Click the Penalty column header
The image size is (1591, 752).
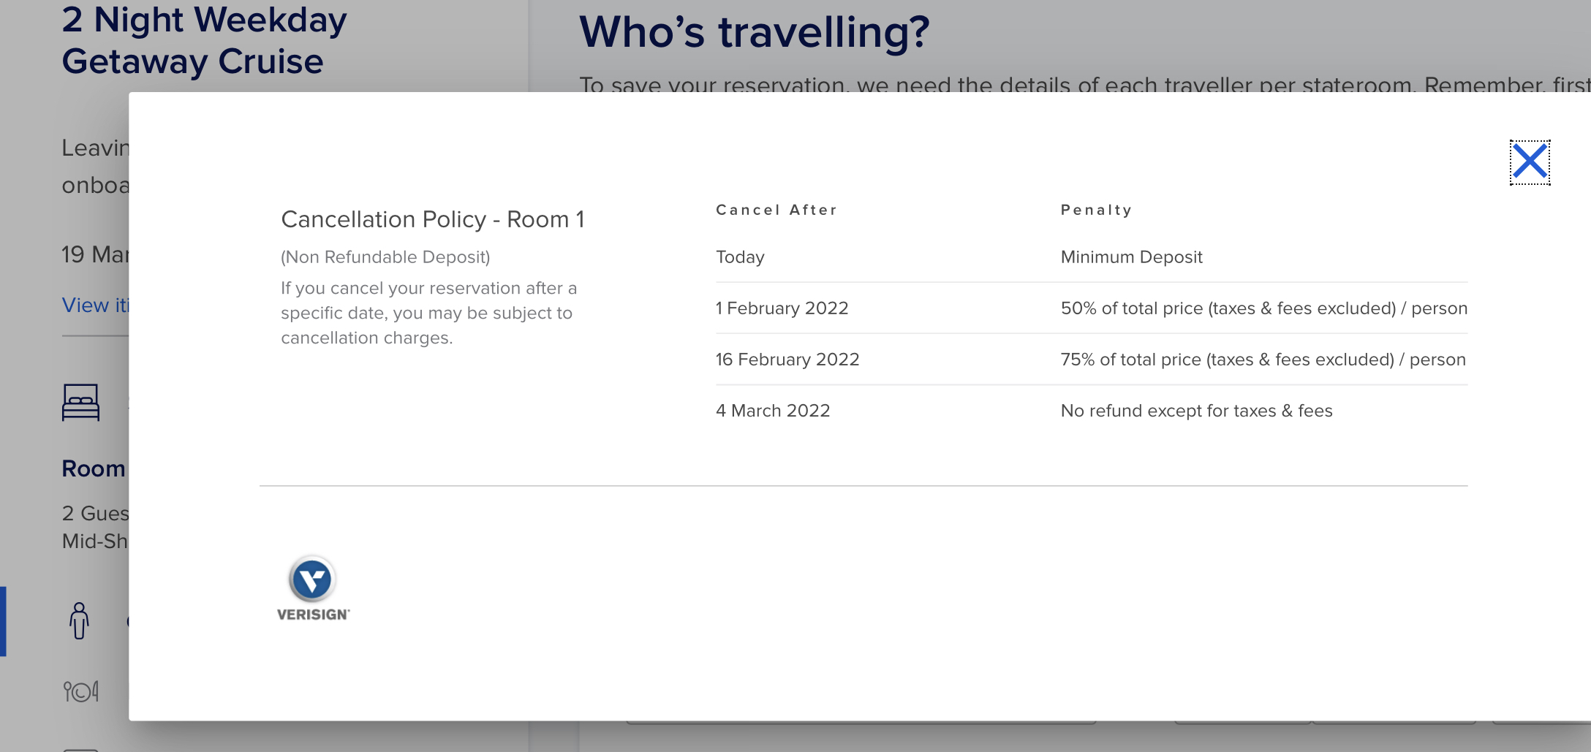point(1097,210)
